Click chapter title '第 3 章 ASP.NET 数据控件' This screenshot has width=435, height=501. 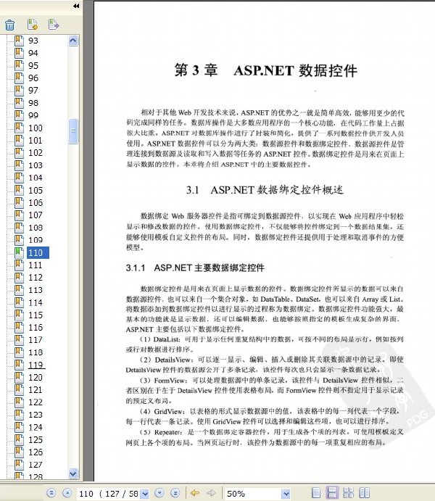coord(266,70)
